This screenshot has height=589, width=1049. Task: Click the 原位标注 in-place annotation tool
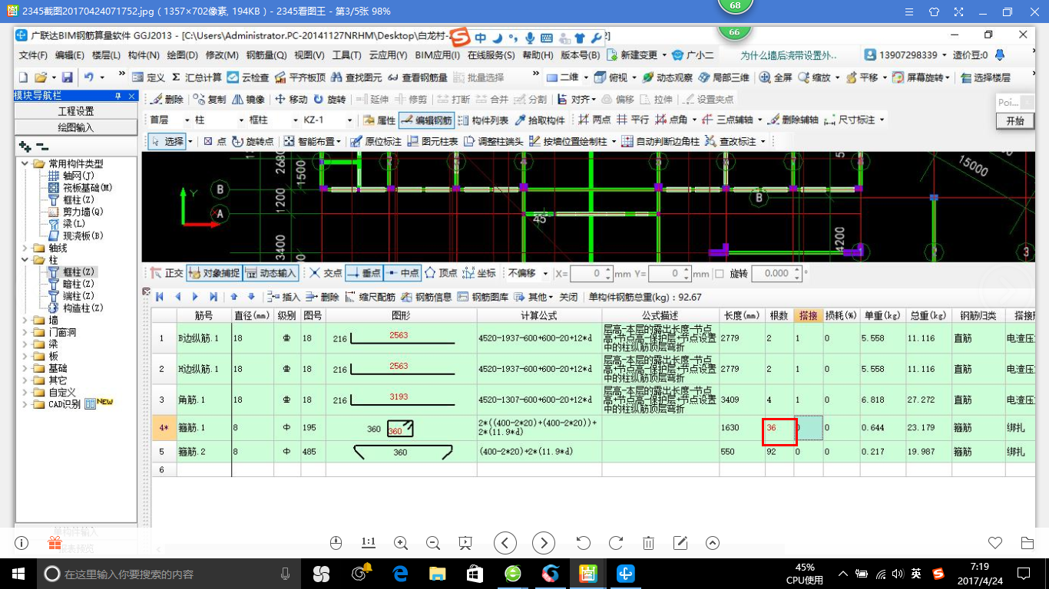tap(376, 142)
